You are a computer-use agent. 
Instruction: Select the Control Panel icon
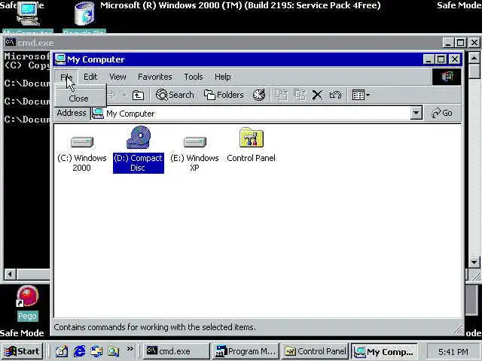[x=251, y=145]
